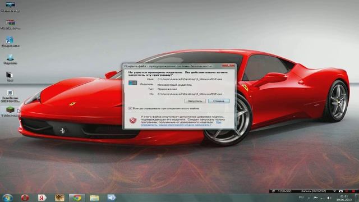Click the red shield warning icon
359x202 pixels.
(x=133, y=120)
